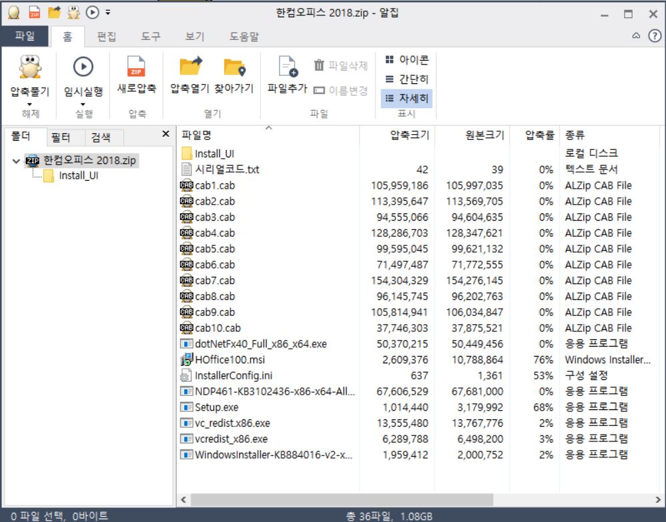Open the 파일 menu tab

tap(25, 36)
